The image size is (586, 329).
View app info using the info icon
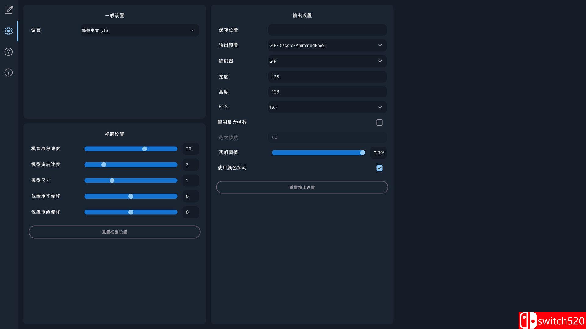(9, 73)
